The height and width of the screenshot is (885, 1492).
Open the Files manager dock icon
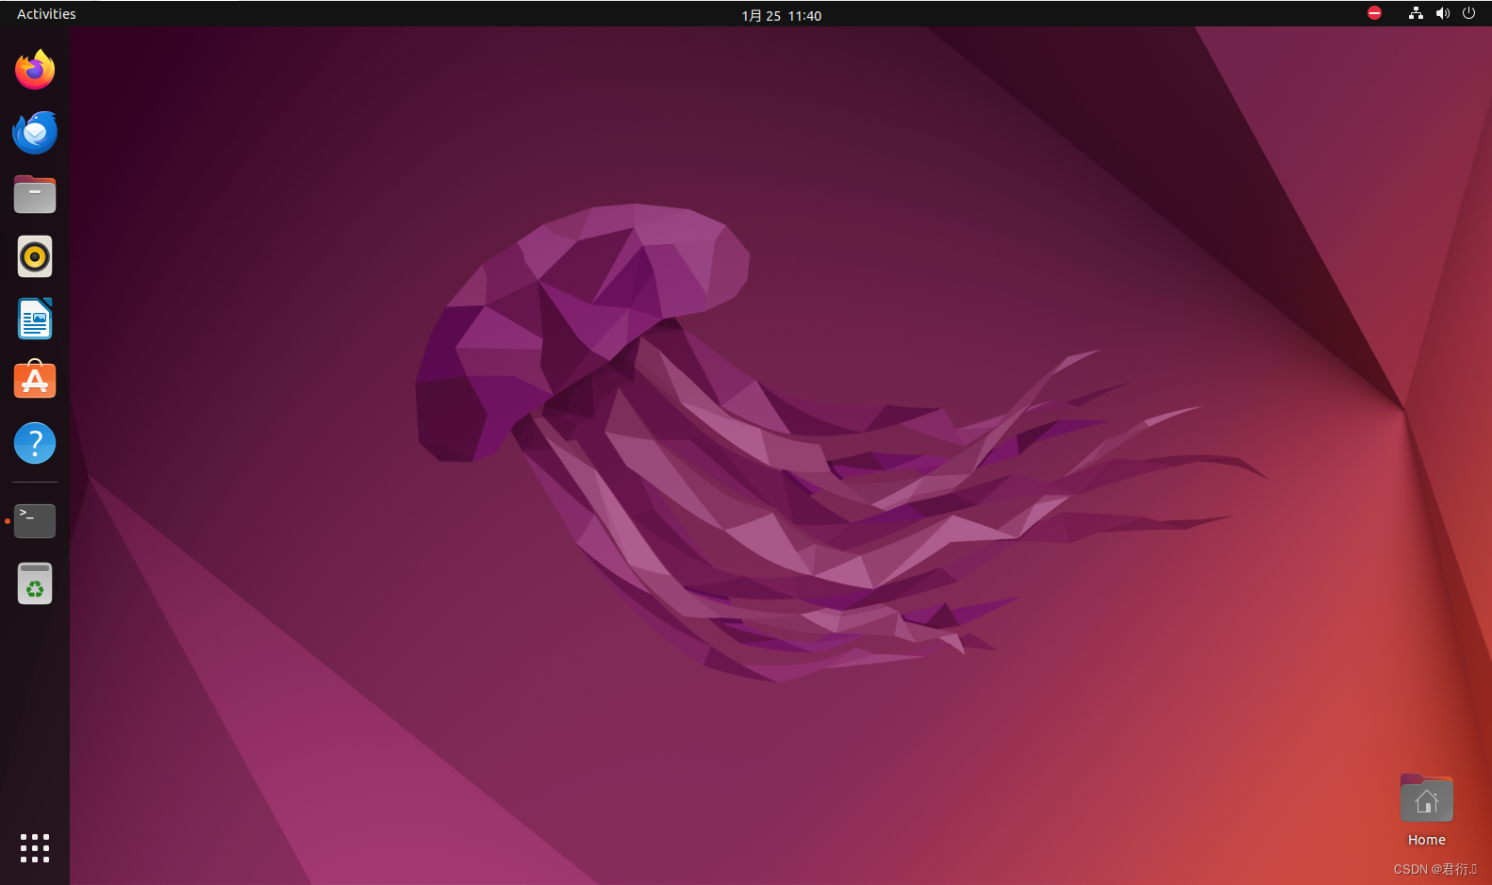(x=35, y=194)
